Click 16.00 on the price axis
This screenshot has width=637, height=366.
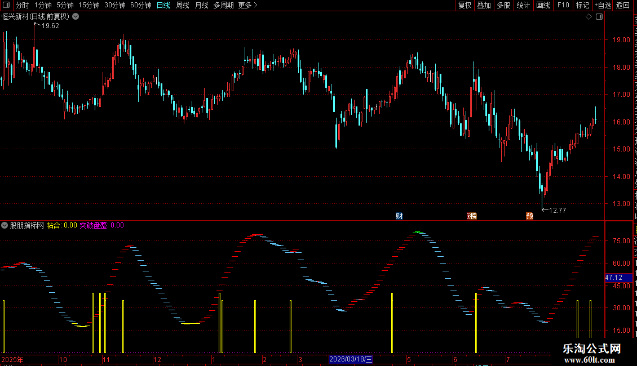click(x=621, y=122)
